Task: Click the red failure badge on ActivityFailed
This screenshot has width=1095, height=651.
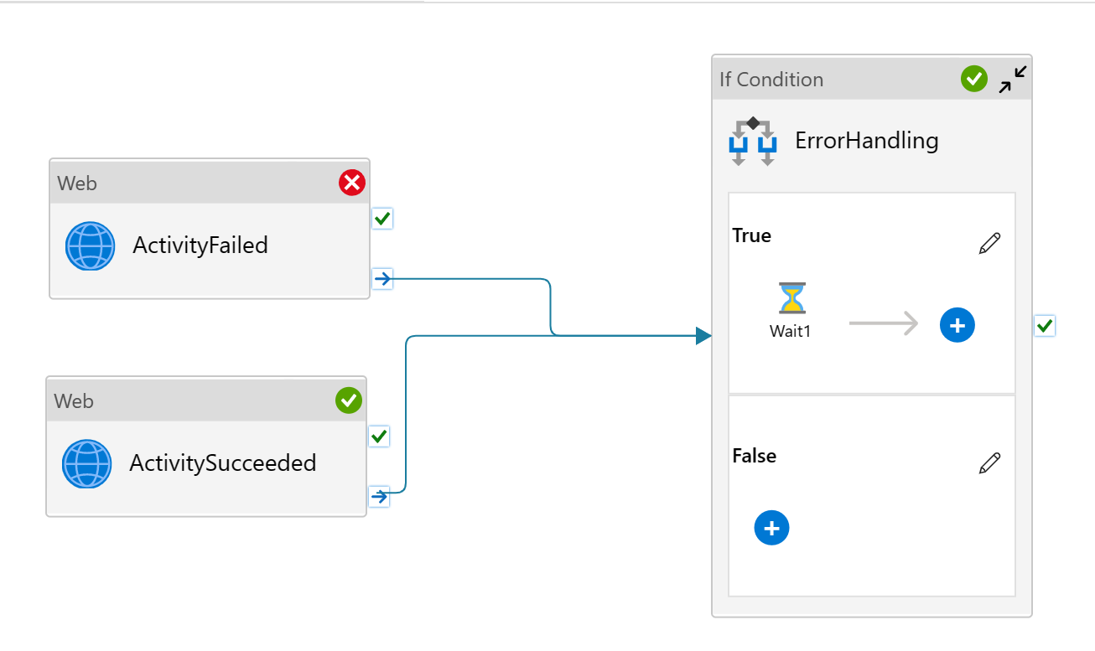Action: pos(351,183)
